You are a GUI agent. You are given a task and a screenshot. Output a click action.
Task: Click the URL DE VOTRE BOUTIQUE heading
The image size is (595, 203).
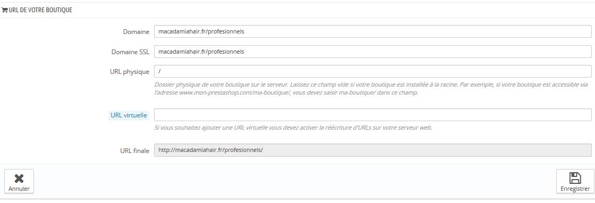coord(40,11)
